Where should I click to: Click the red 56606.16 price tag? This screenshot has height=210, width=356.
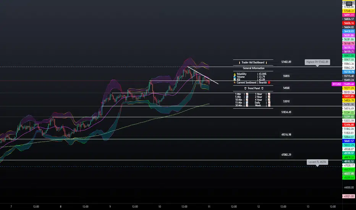coord(349,23)
